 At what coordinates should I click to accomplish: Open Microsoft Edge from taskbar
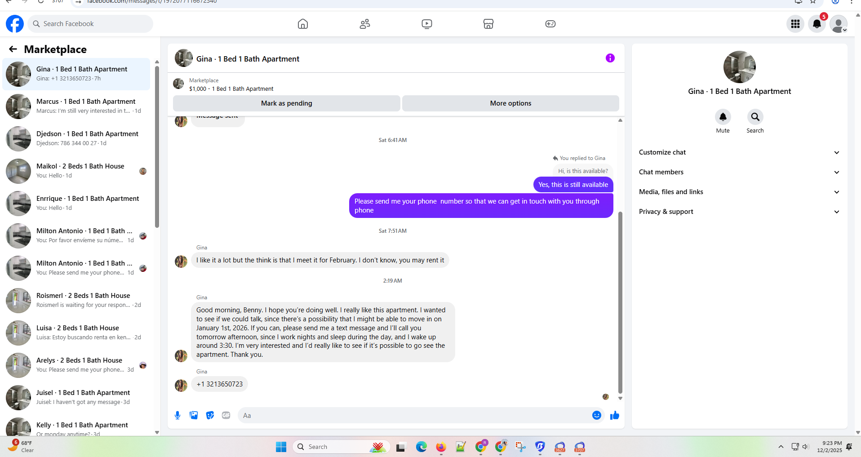click(x=421, y=447)
